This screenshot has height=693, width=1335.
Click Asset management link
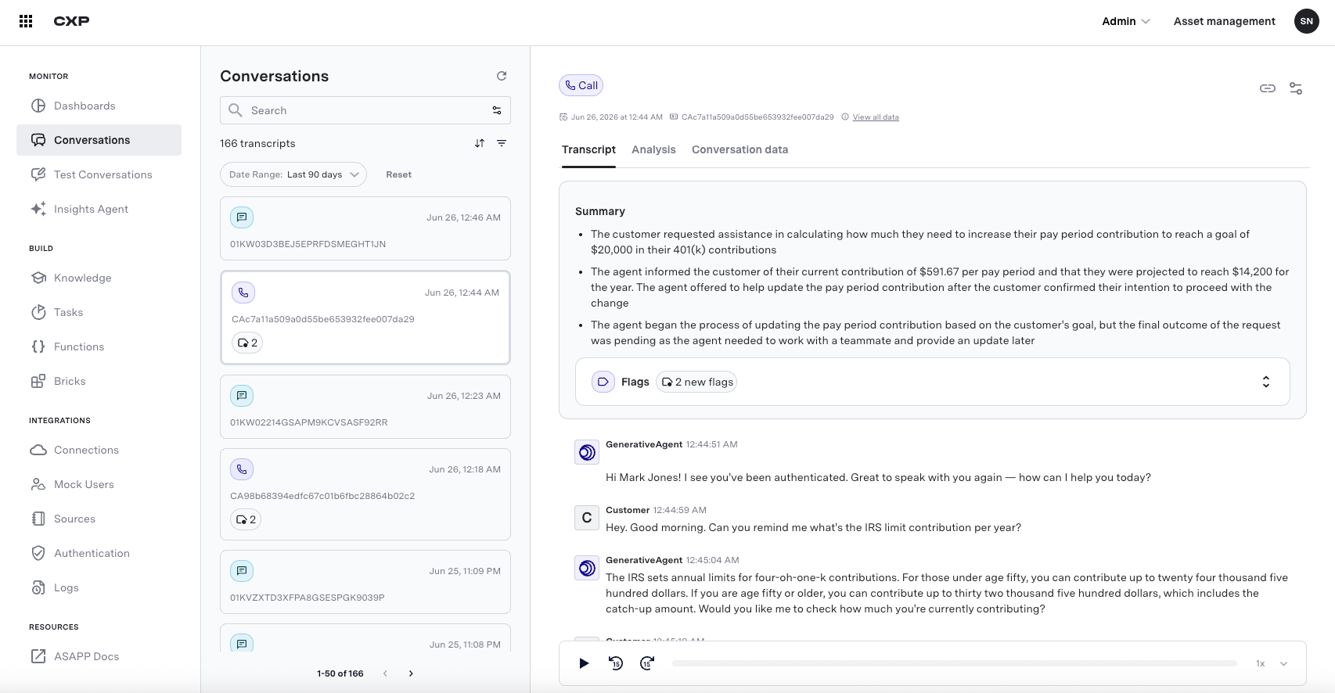tap(1224, 21)
